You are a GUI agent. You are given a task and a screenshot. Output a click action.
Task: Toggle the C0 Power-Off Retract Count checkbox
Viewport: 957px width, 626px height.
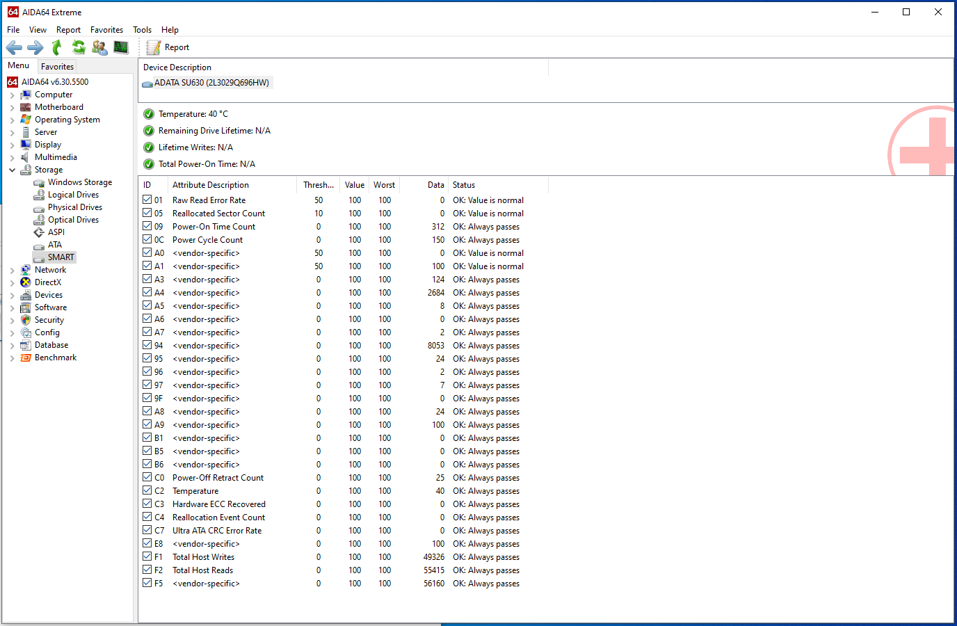tap(147, 477)
